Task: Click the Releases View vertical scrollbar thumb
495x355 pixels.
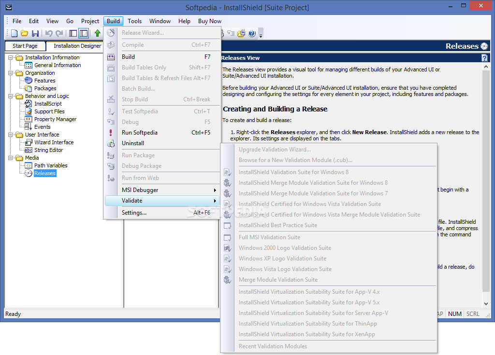Action: (486, 181)
